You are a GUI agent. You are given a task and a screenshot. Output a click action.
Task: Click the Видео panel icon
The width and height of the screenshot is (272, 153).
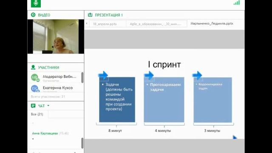click(33, 15)
